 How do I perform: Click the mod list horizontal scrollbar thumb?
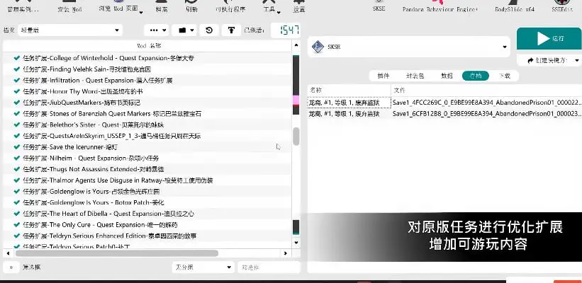(116, 253)
